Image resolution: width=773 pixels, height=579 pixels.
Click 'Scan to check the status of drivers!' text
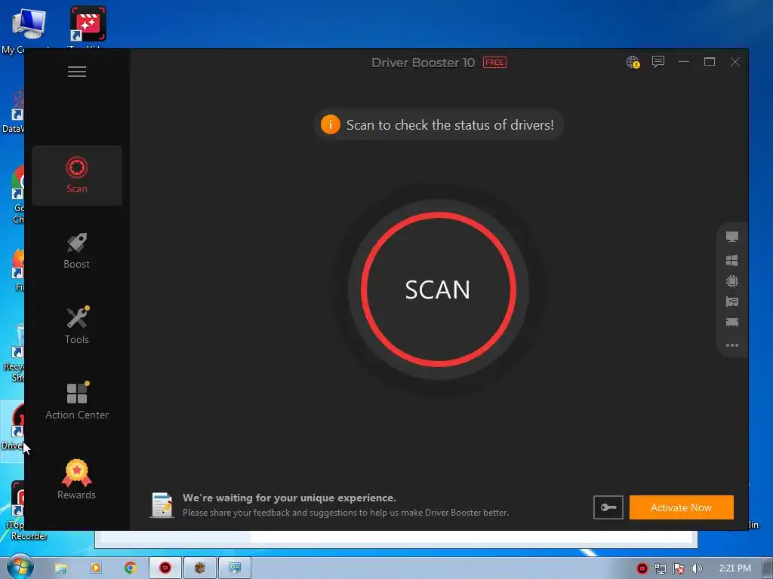(450, 125)
